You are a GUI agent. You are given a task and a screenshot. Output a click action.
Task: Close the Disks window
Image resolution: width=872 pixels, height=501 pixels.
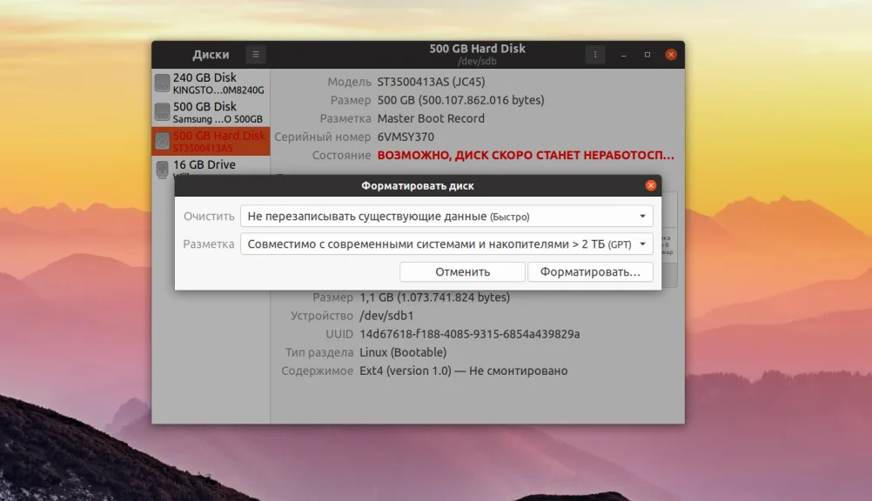point(671,55)
